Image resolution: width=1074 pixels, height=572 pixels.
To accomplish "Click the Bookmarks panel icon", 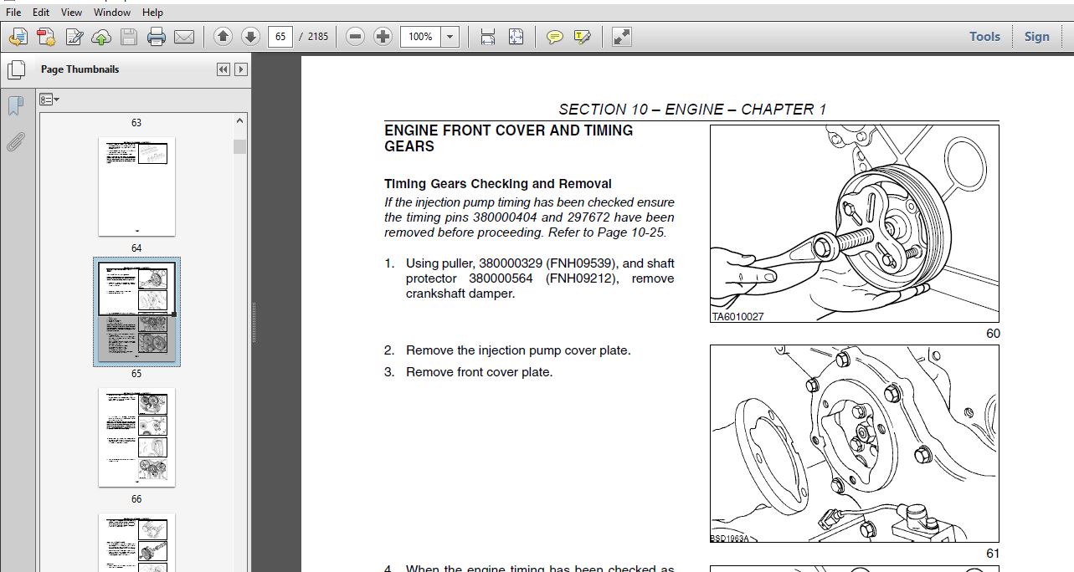I will [x=15, y=106].
